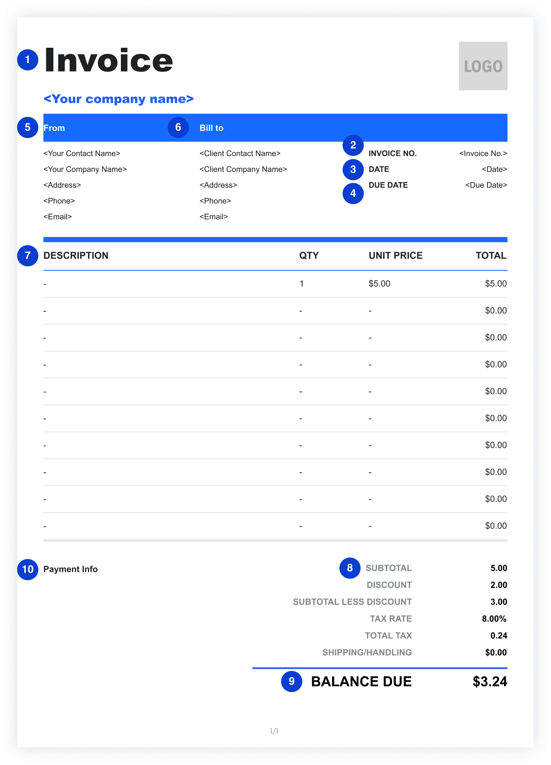Click the QTY column header
The width and height of the screenshot is (551, 765).
point(309,256)
